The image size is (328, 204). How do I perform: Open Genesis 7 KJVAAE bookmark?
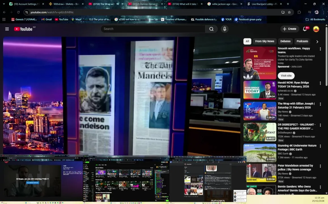pos(24,20)
